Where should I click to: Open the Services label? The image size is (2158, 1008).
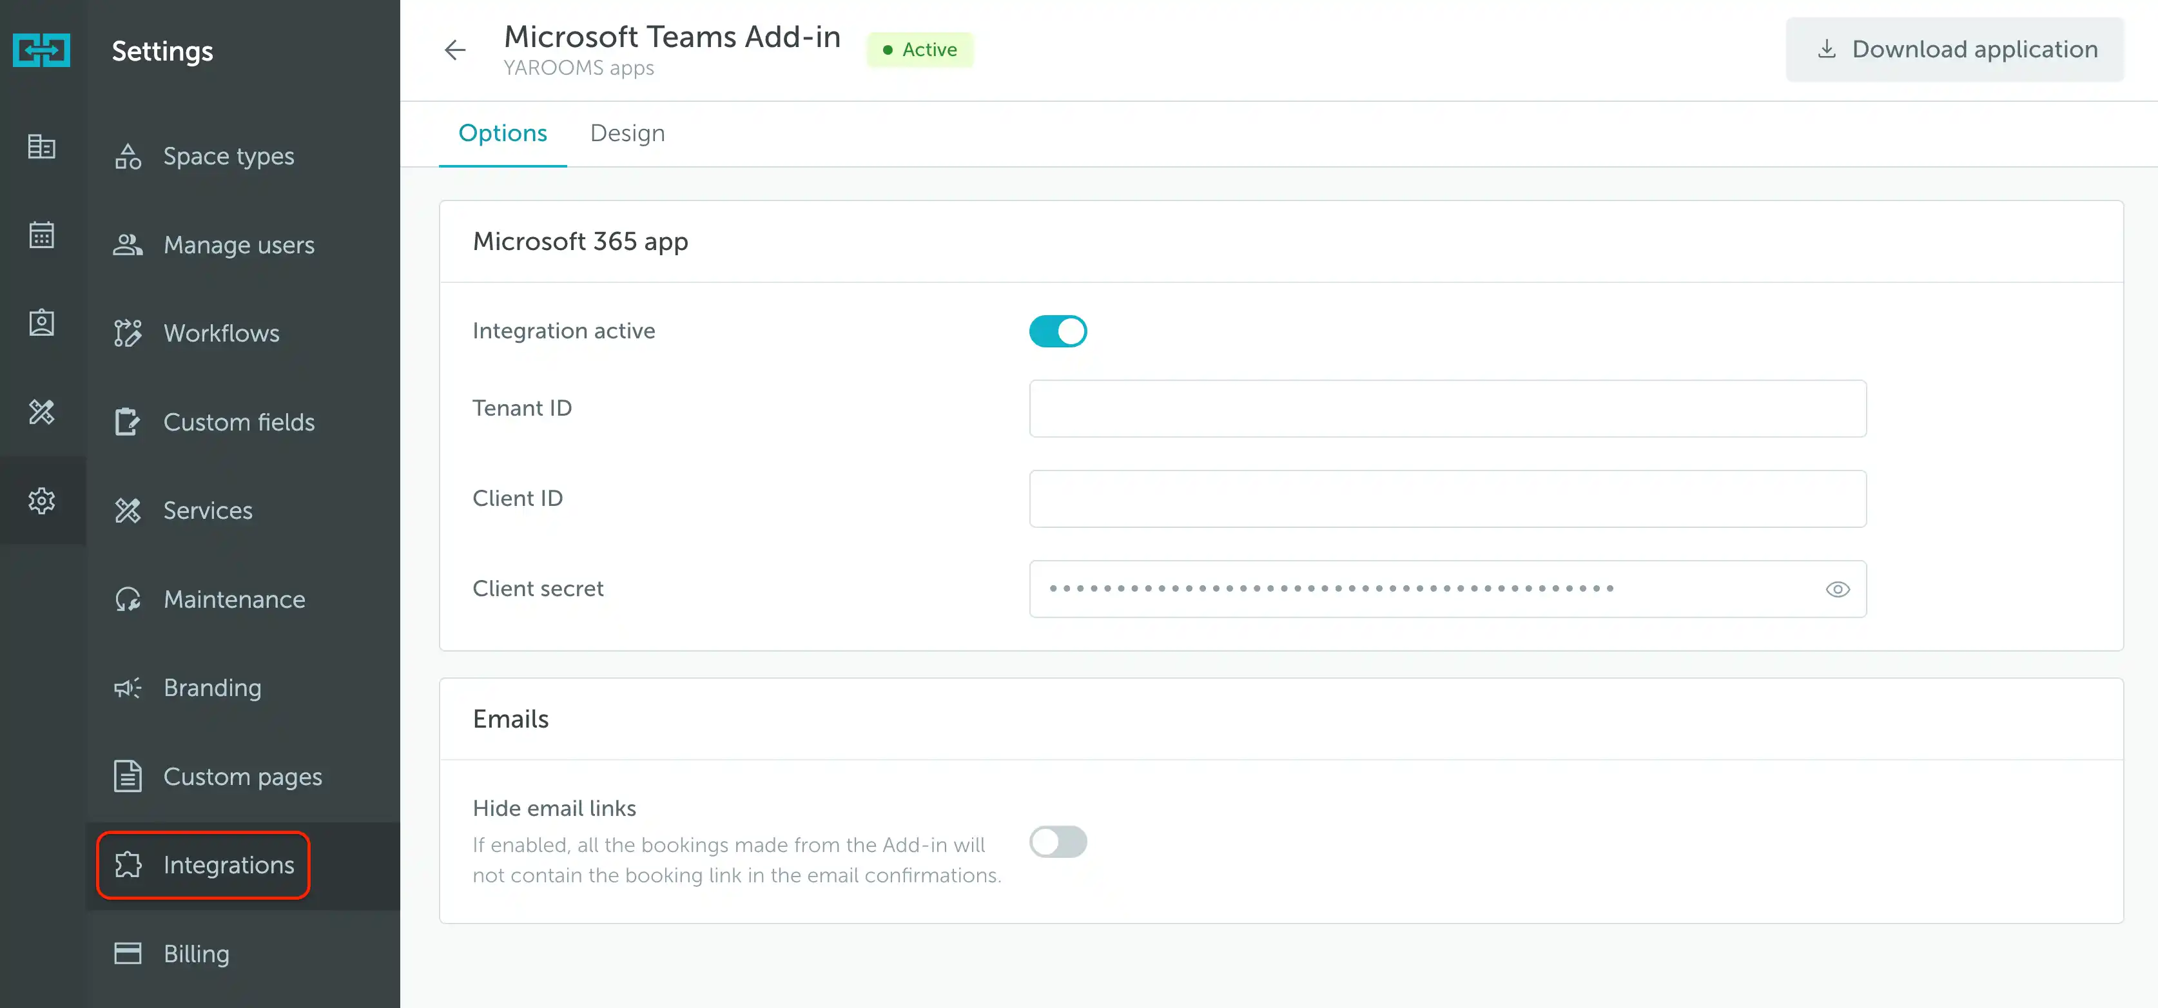[208, 510]
